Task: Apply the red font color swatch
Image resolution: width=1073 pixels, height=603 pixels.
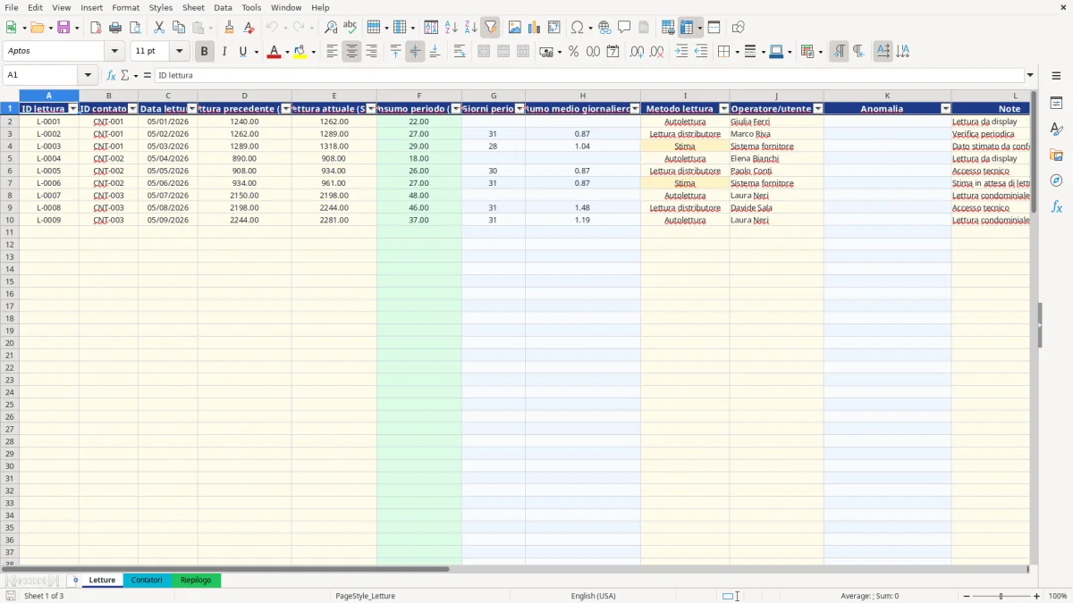Action: [x=274, y=52]
